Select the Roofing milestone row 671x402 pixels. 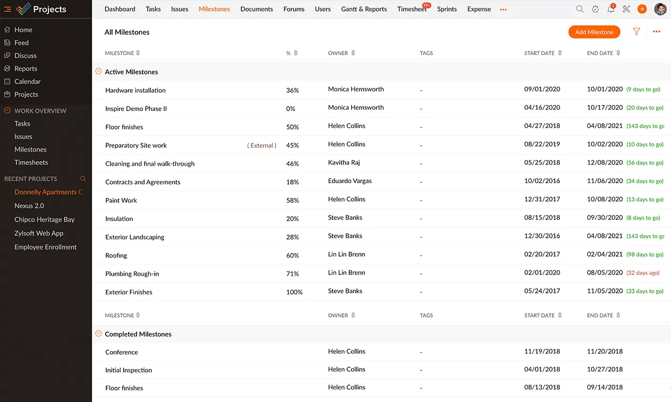(x=116, y=255)
